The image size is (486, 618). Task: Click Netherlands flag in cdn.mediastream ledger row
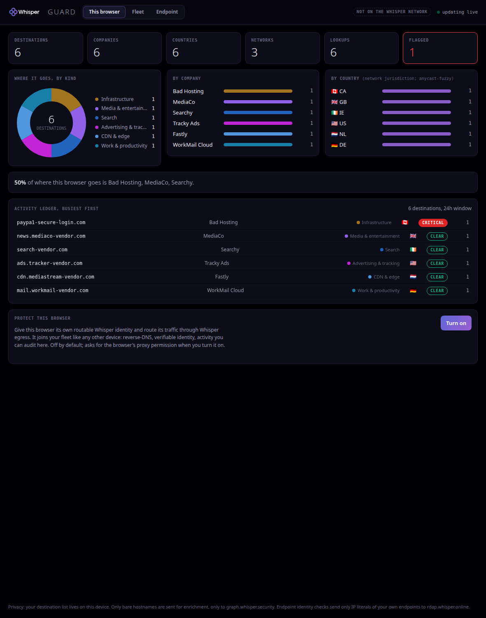pos(413,277)
